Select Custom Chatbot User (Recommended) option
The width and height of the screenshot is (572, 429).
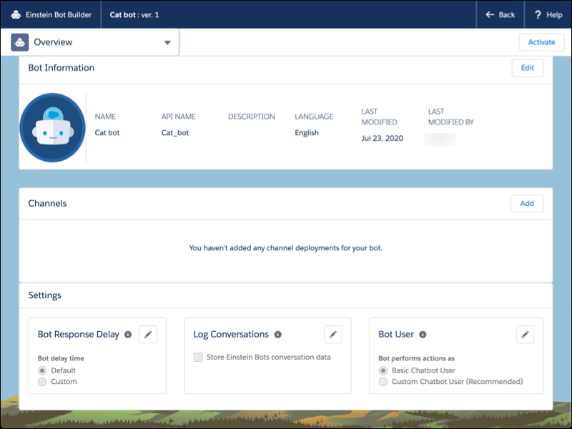point(383,382)
